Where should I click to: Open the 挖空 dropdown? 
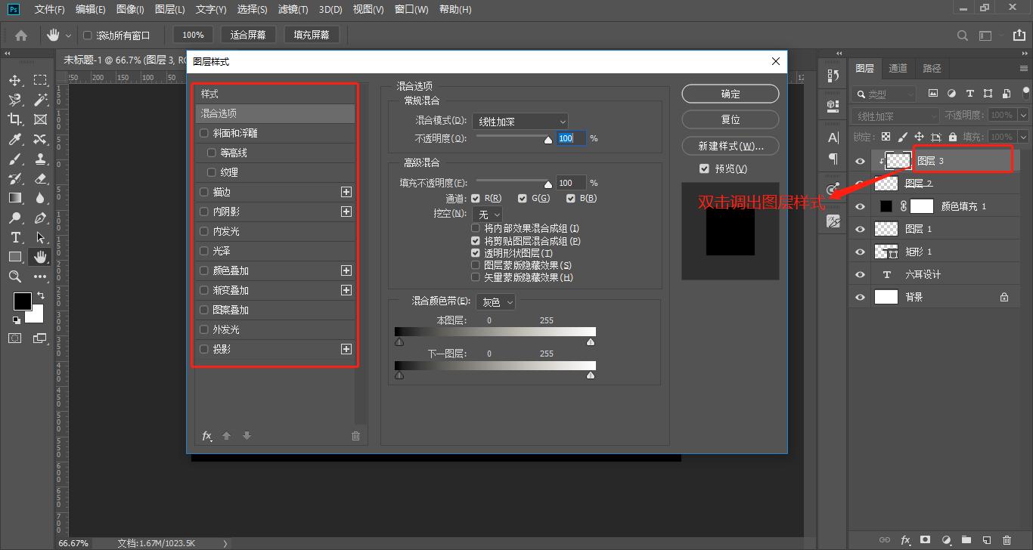tap(488, 214)
